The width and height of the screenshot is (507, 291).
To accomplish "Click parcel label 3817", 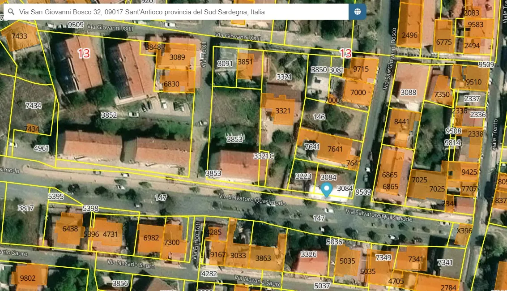I will [26, 208].
